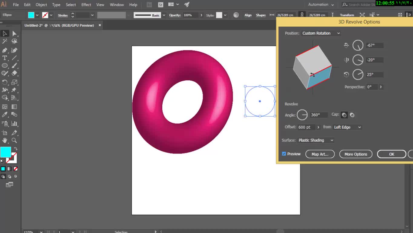Select the Direct Selection tool

pos(14,34)
